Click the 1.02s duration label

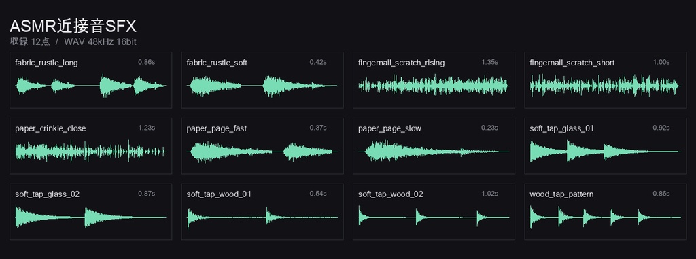[489, 194]
